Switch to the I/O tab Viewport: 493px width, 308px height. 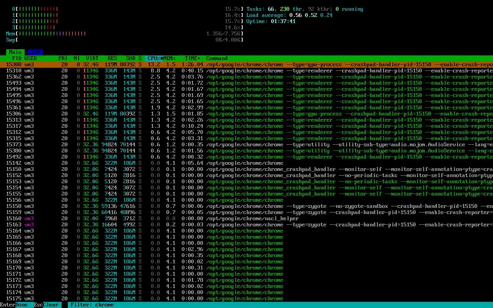click(x=35, y=52)
